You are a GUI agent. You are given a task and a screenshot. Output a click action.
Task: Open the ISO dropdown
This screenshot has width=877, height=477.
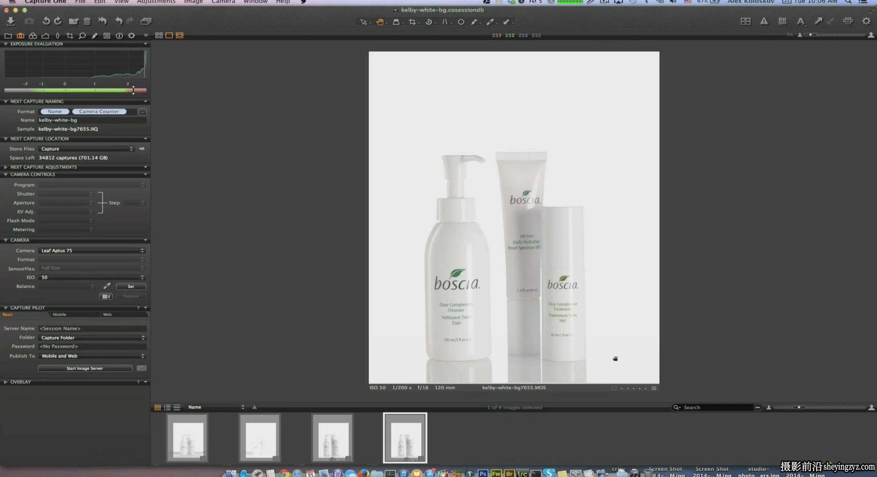92,277
